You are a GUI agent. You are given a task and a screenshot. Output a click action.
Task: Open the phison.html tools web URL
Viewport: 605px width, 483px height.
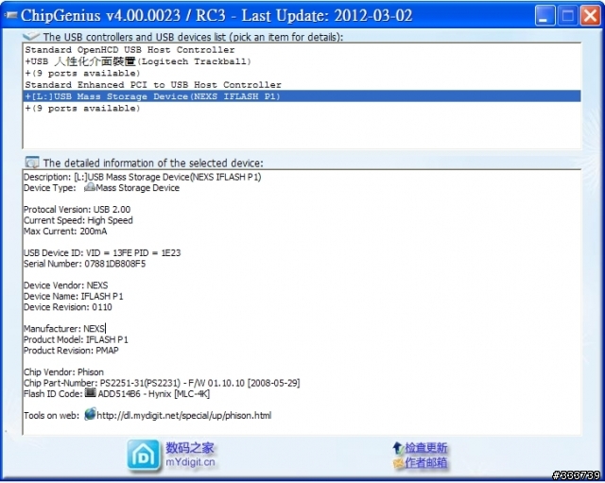[184, 416]
